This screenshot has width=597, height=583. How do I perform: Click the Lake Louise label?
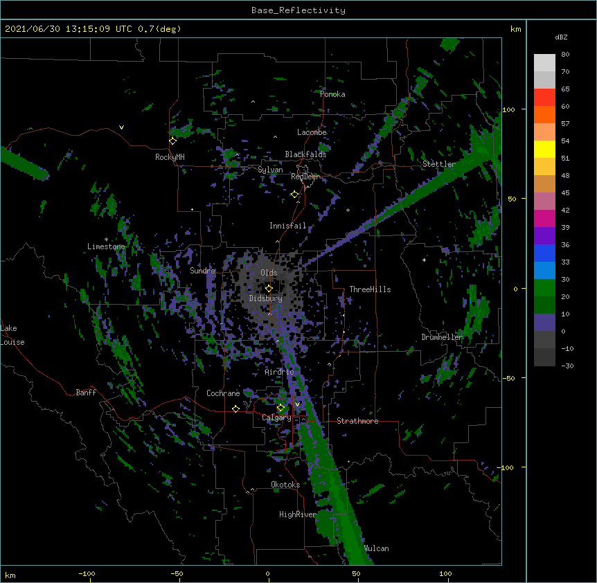(x=12, y=335)
